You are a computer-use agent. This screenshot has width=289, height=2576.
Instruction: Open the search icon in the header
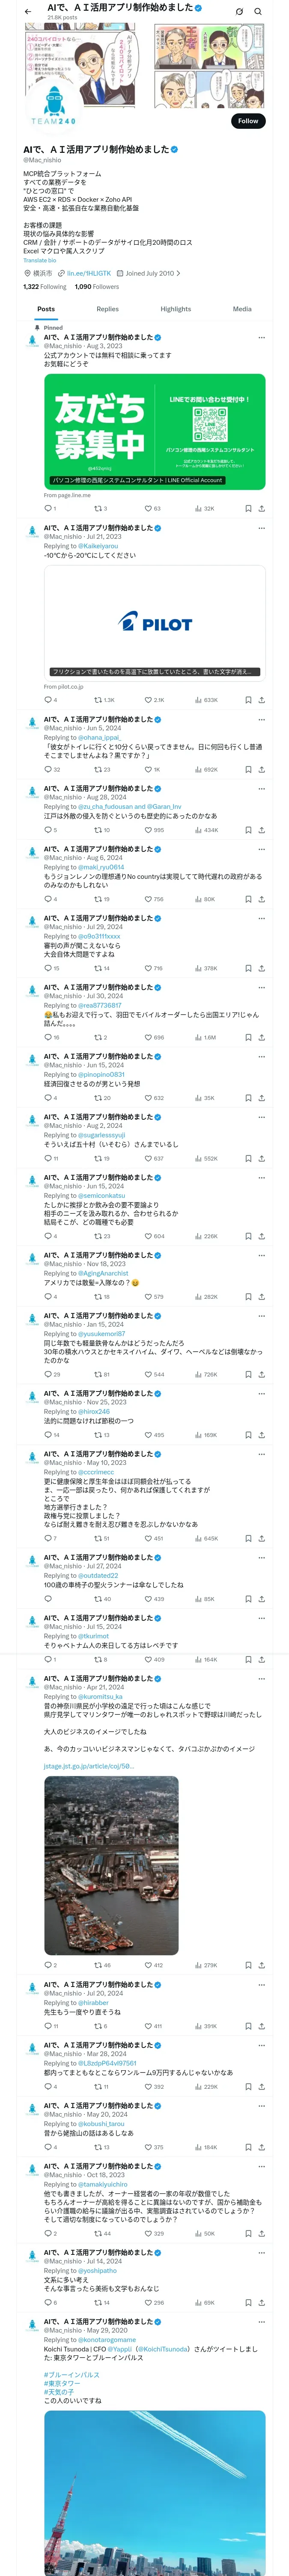pos(258,12)
